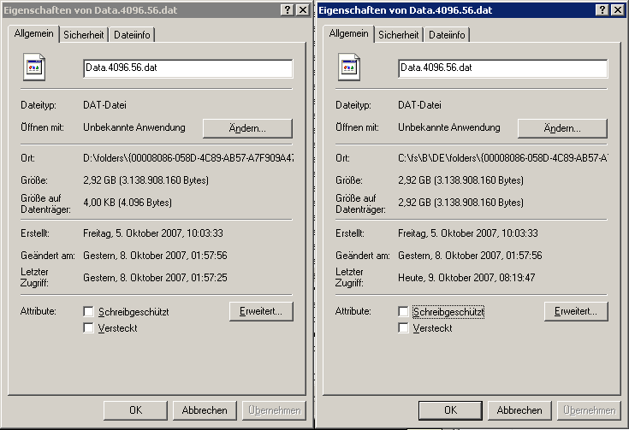Switch to the Sicherheit tab in the left dialog

pyautogui.click(x=84, y=35)
